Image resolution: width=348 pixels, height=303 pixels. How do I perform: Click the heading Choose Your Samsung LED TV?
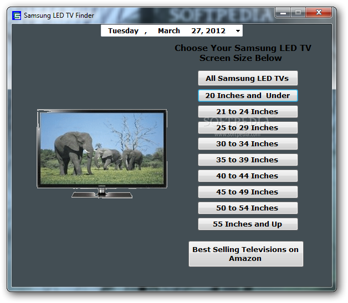[x=243, y=48]
